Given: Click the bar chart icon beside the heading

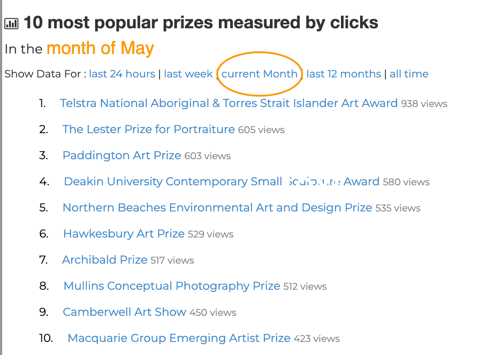Looking at the screenshot, I should (x=11, y=23).
